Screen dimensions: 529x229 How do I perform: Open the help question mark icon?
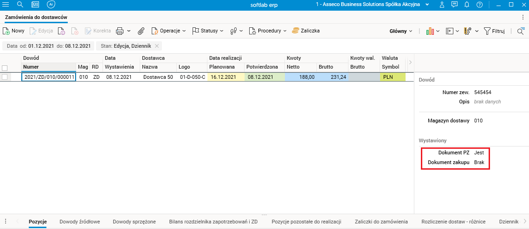(x=479, y=5)
